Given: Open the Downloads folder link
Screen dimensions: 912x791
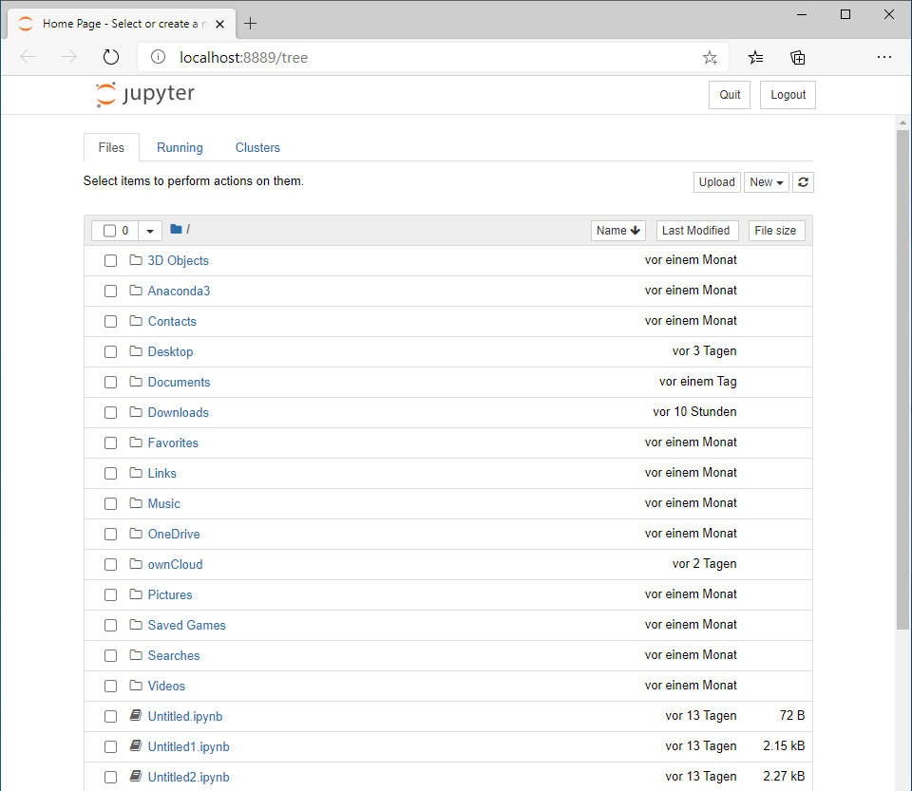Looking at the screenshot, I should (178, 412).
